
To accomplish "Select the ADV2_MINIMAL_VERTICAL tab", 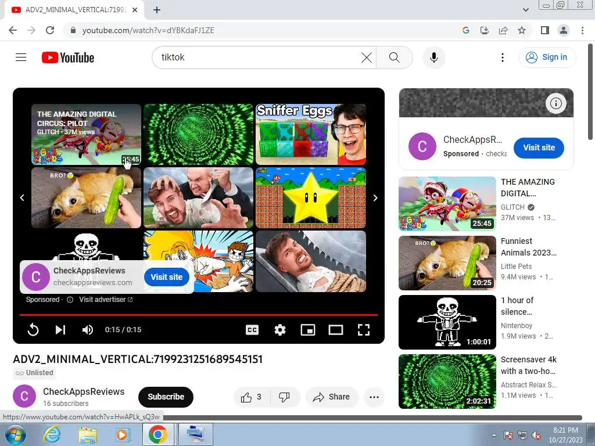I will tap(75, 10).
